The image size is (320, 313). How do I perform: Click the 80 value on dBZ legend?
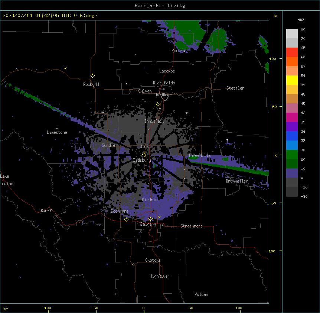click(303, 29)
